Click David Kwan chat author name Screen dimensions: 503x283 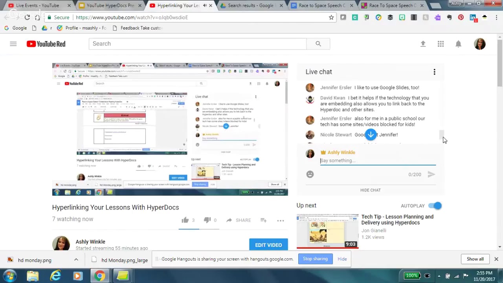pyautogui.click(x=333, y=98)
